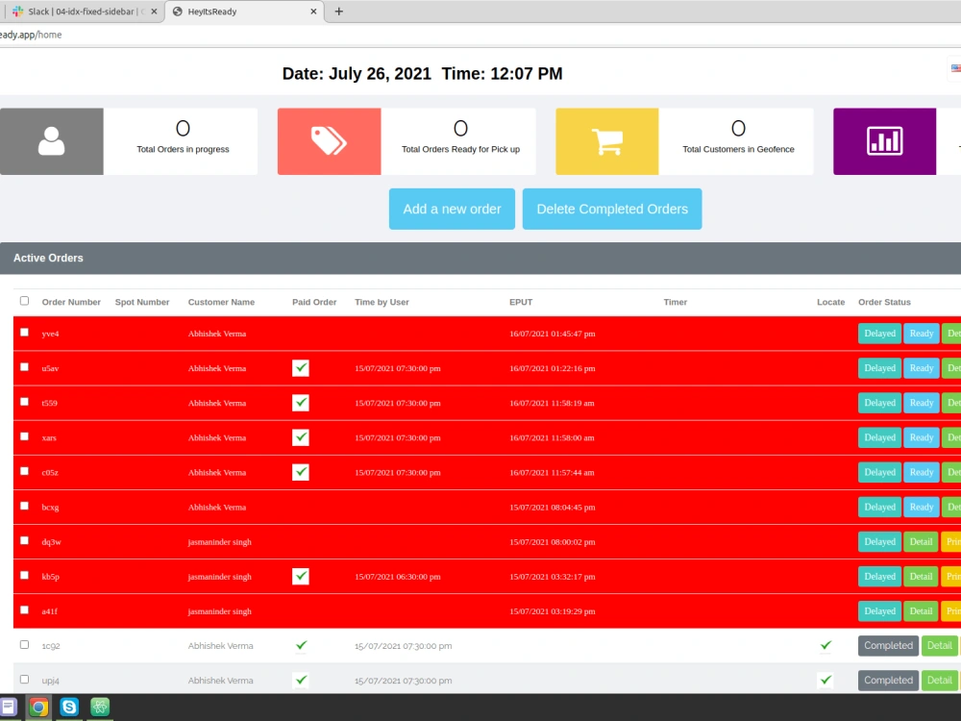
Task: Click the yellow shopping cart icon card
Action: click(x=606, y=141)
